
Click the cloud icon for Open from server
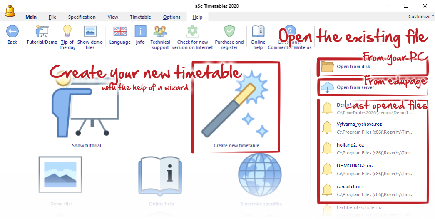click(327, 87)
